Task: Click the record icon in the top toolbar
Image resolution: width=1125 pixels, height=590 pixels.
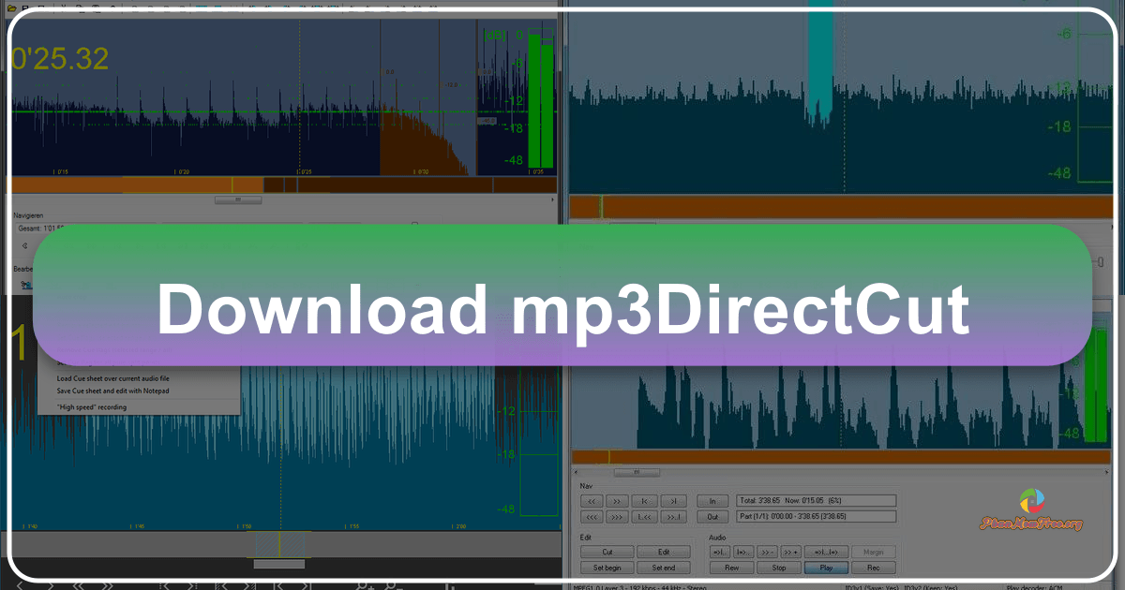Action: (236, 5)
